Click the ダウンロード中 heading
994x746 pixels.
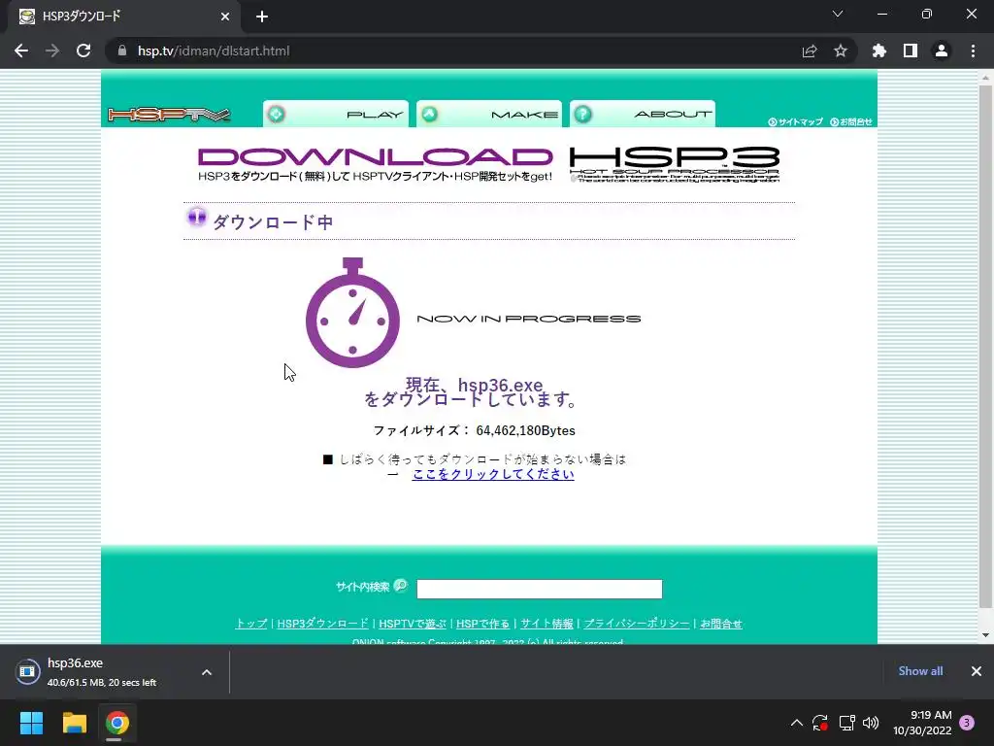click(x=273, y=222)
